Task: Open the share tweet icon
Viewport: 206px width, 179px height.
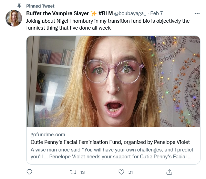Action: (x=169, y=172)
